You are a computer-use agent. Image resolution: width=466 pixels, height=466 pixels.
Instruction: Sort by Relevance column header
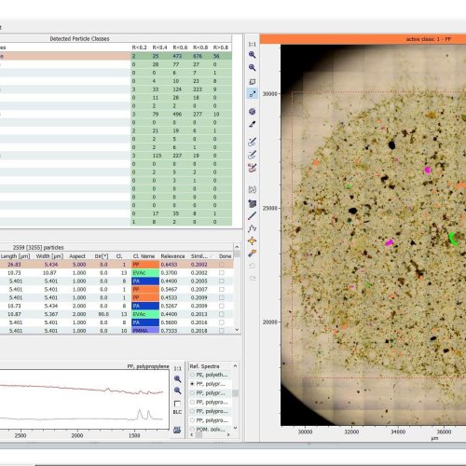pyautogui.click(x=172, y=256)
